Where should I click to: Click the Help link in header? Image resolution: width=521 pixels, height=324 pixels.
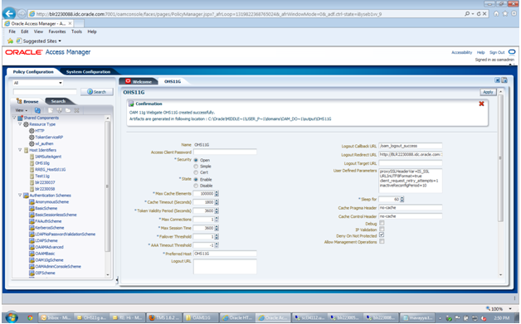click(x=481, y=52)
